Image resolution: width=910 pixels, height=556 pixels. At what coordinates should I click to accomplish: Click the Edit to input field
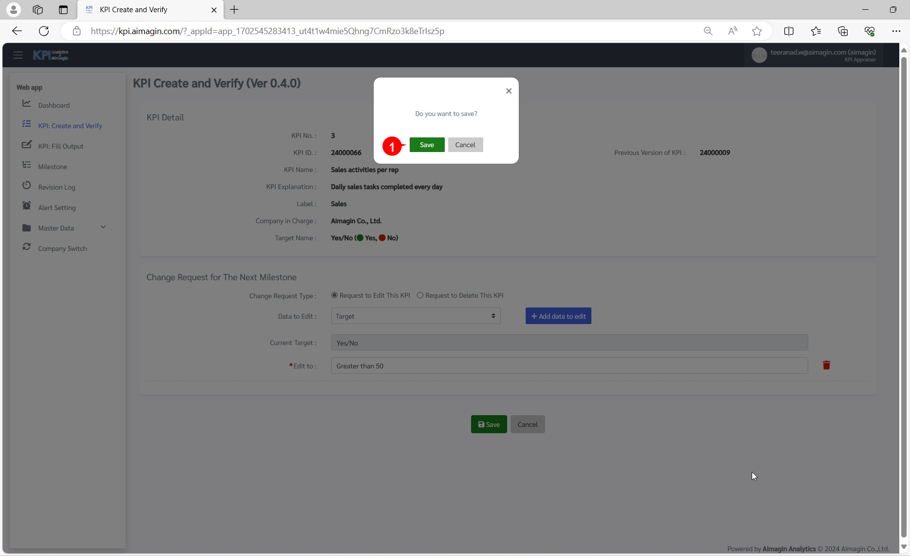tap(569, 366)
